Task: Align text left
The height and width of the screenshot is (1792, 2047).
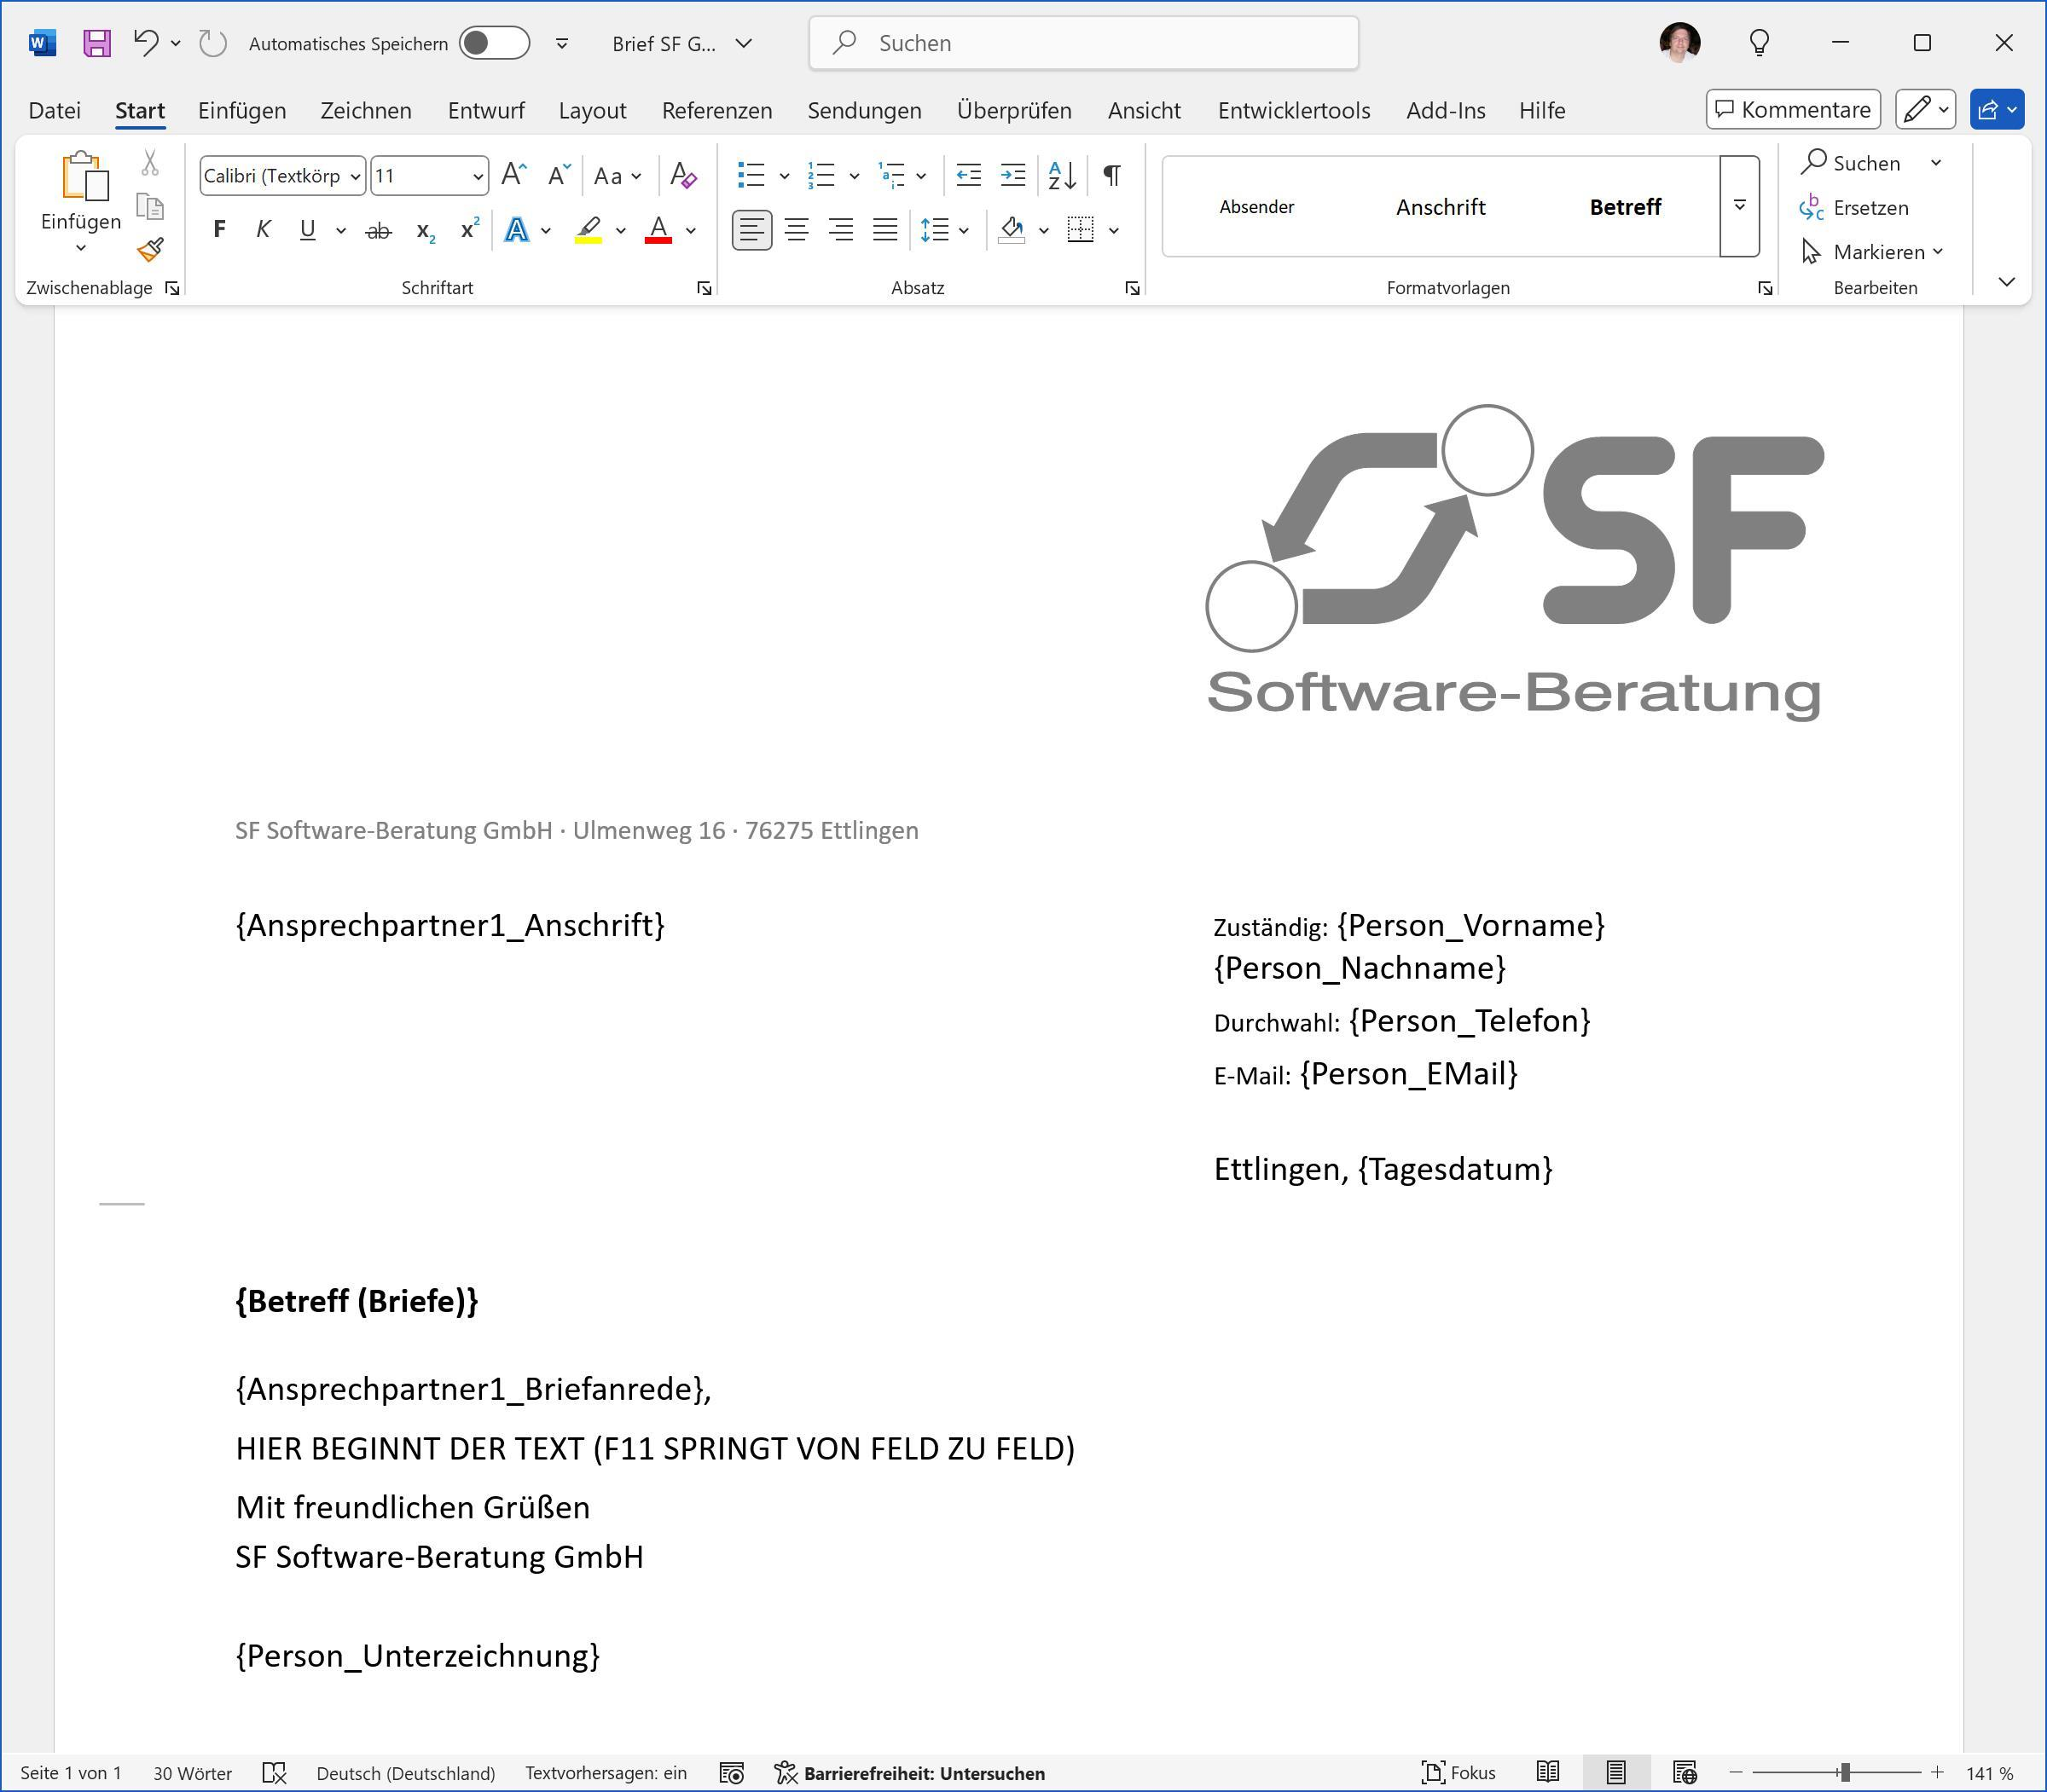Action: 751,230
